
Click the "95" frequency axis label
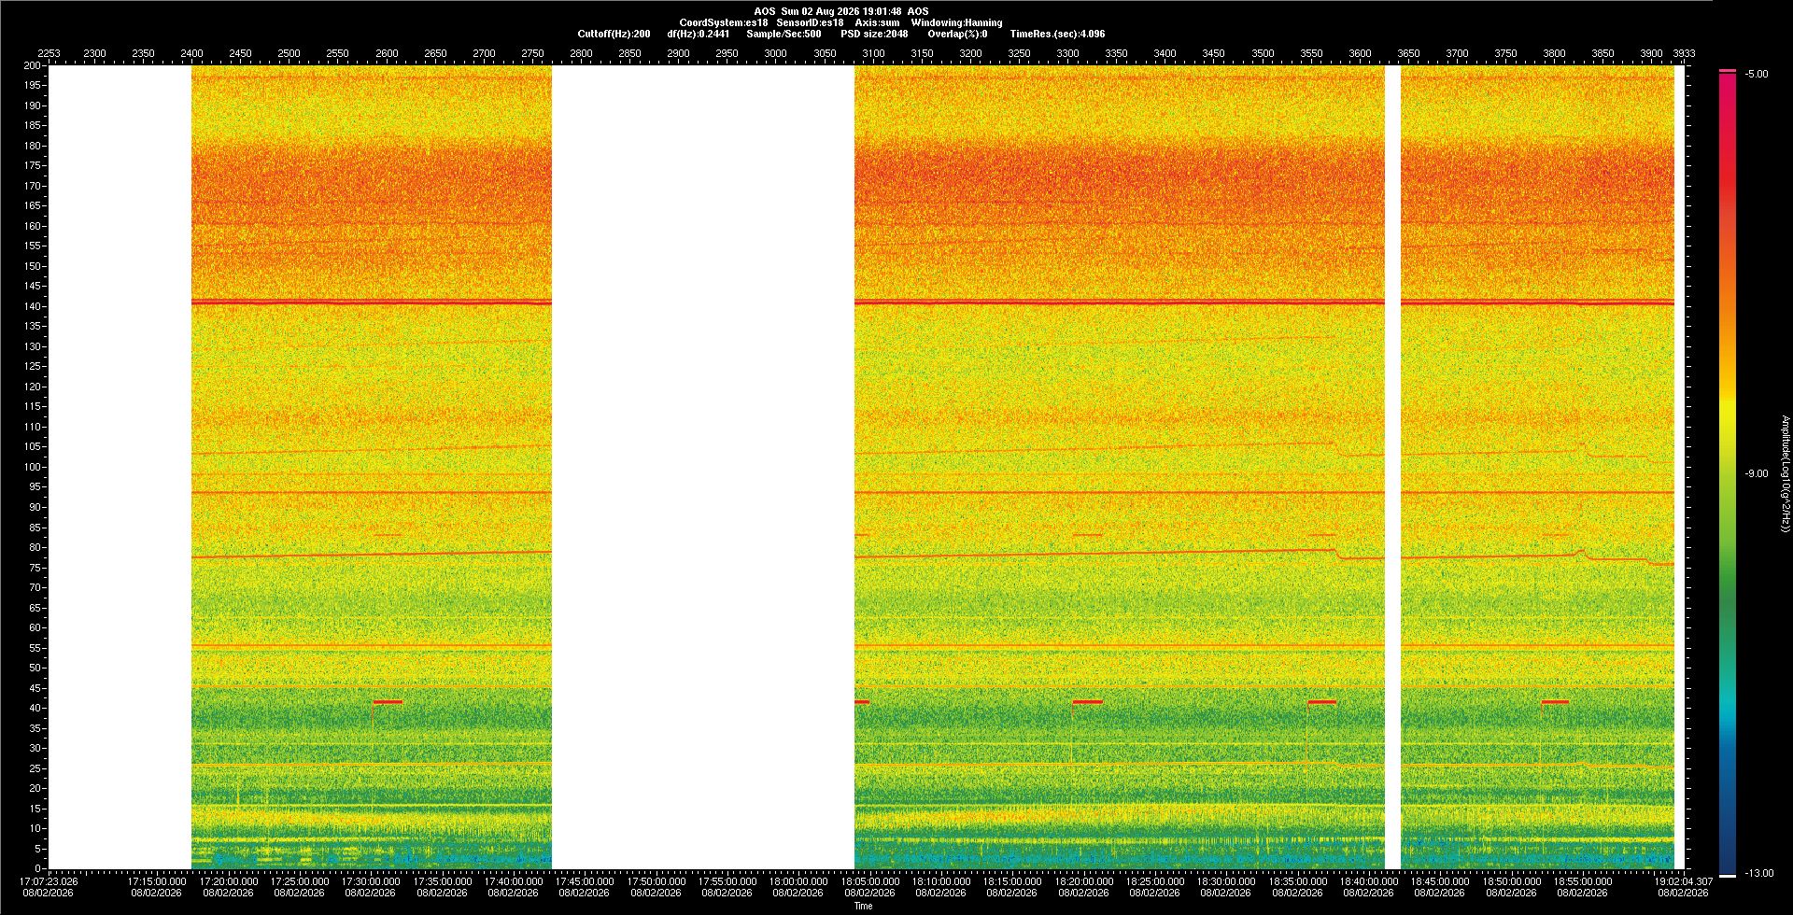click(x=35, y=486)
